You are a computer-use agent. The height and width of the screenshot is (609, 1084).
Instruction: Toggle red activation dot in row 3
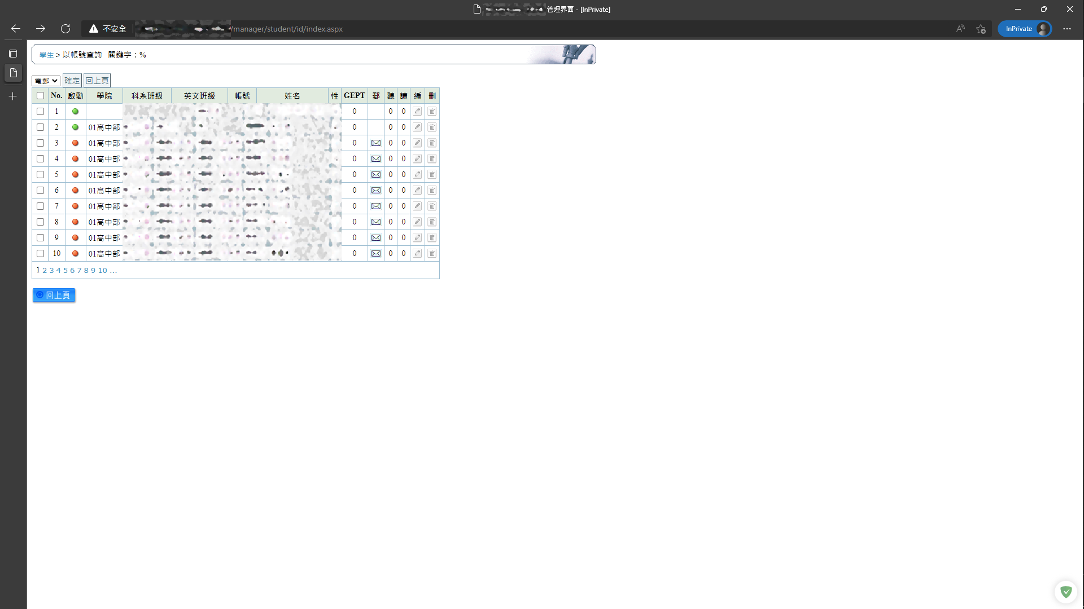click(x=75, y=143)
